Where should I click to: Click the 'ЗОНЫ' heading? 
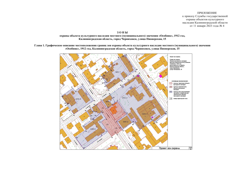point(122,32)
